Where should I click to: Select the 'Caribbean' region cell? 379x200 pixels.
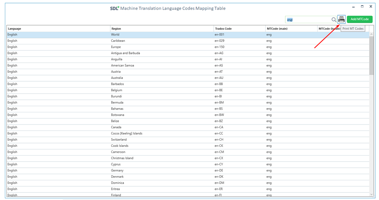pos(162,41)
